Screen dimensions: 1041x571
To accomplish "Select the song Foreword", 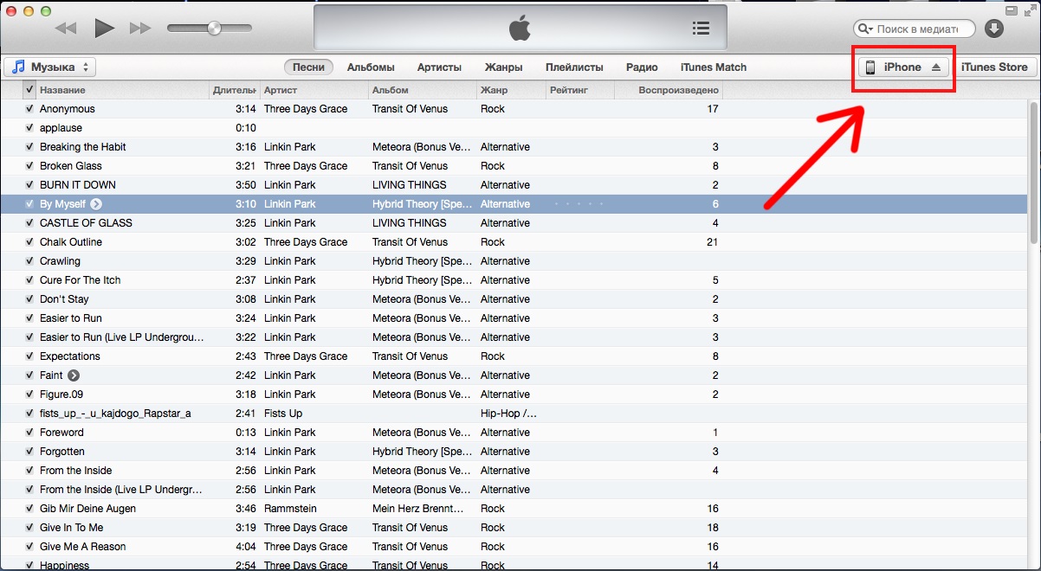I will [x=61, y=433].
